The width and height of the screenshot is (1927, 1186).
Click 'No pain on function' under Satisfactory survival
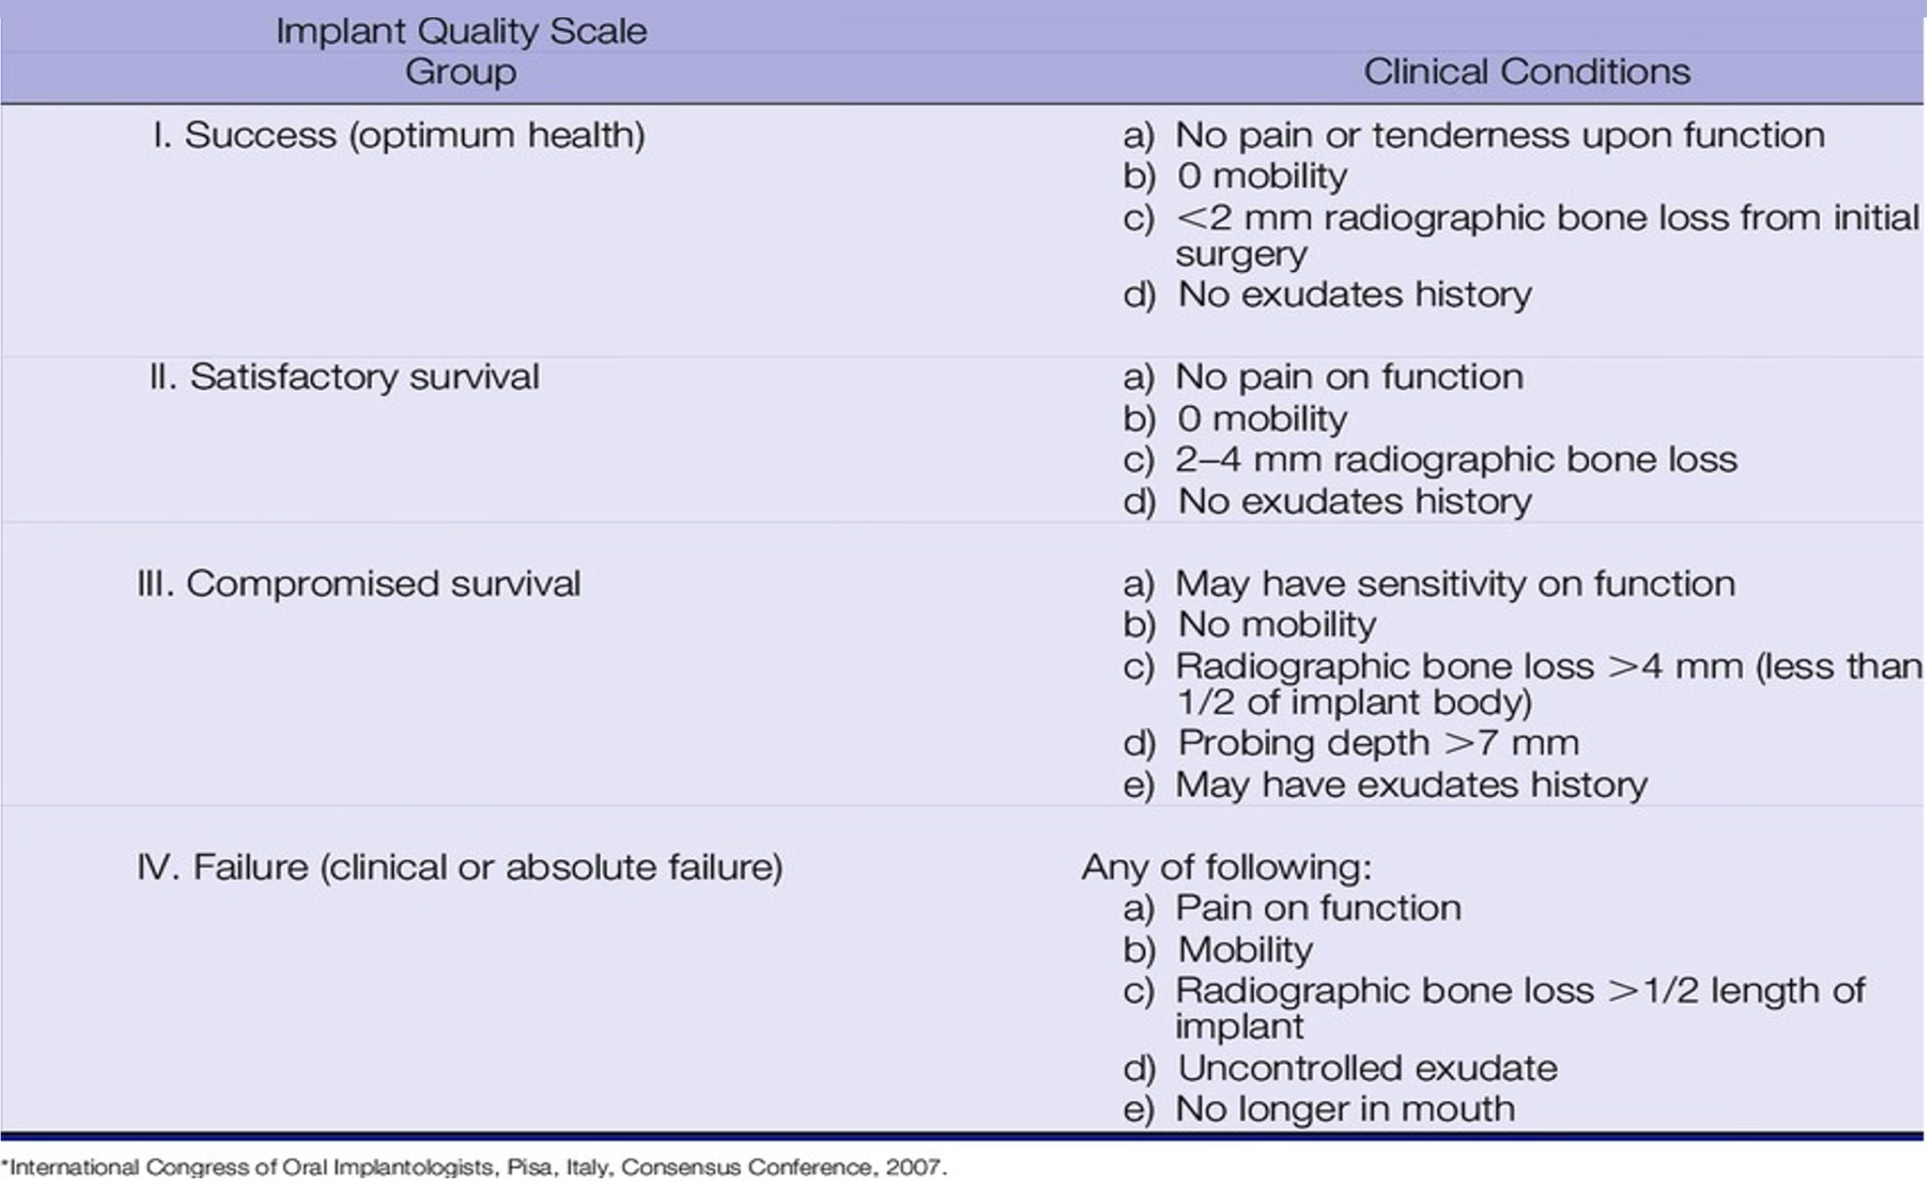1349,377
